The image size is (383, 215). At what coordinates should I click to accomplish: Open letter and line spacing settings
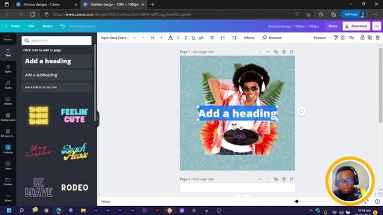234,38
